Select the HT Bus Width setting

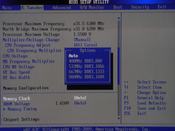pyautogui.click(x=16, y=78)
